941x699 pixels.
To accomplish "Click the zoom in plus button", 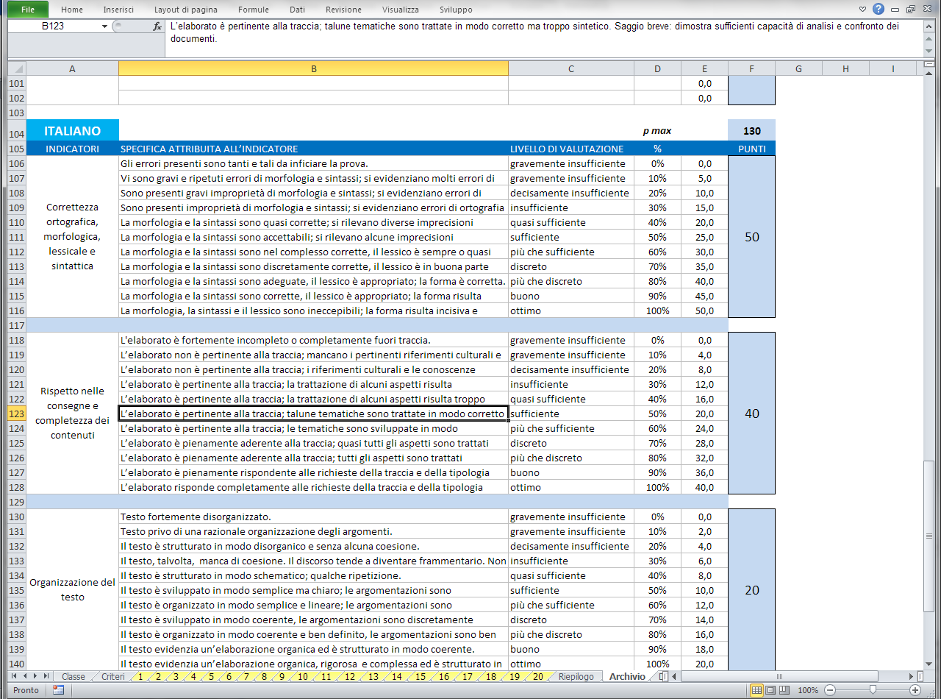I will [915, 690].
